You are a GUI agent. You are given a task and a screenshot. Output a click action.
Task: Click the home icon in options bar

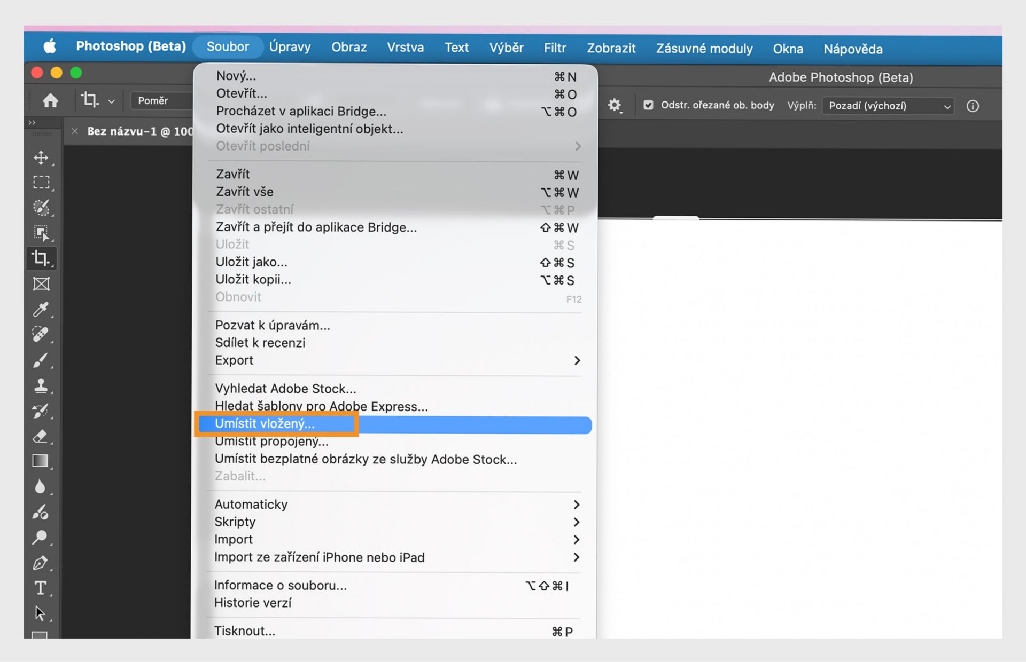[x=50, y=100]
